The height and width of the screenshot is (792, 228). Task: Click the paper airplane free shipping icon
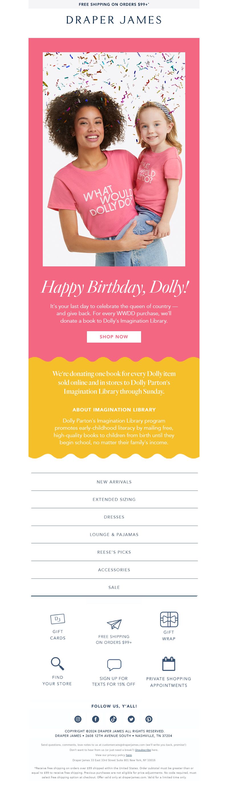[114, 624]
